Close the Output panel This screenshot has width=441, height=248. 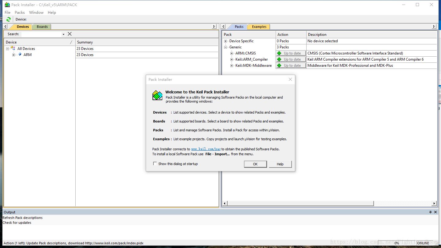click(x=436, y=212)
